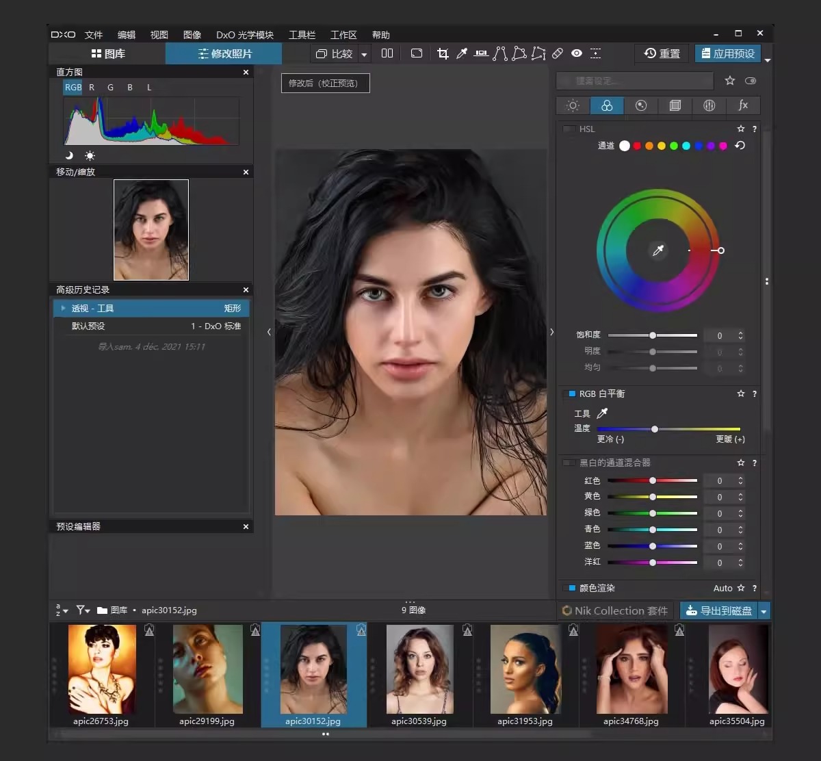Open the Color palette tab with three circles
This screenshot has height=761, width=821.
click(x=606, y=105)
